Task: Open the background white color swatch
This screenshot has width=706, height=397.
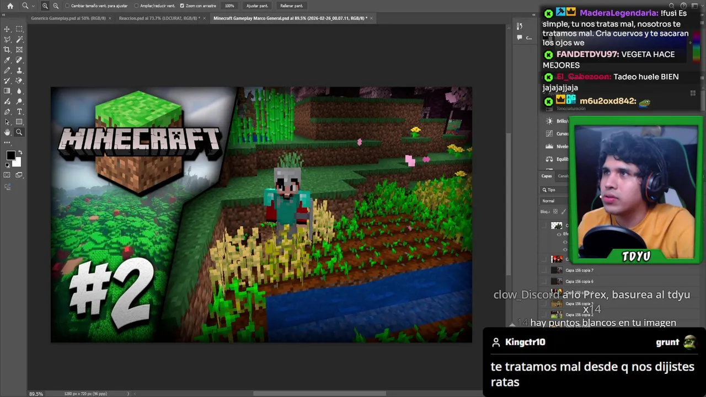Action: pyautogui.click(x=17, y=163)
